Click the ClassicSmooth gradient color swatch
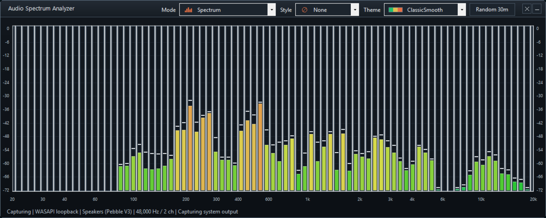Viewport: 546px width, 218px height. click(x=396, y=10)
